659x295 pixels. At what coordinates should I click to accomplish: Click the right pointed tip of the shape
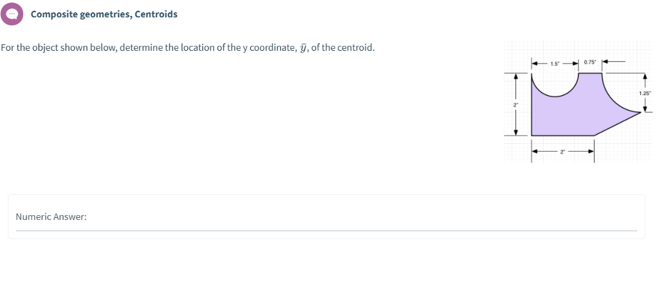(x=639, y=113)
